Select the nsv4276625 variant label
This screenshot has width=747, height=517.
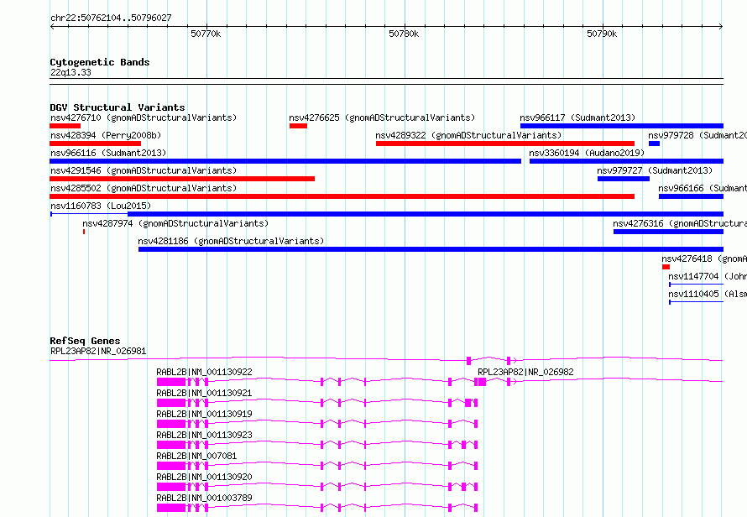[x=382, y=117]
